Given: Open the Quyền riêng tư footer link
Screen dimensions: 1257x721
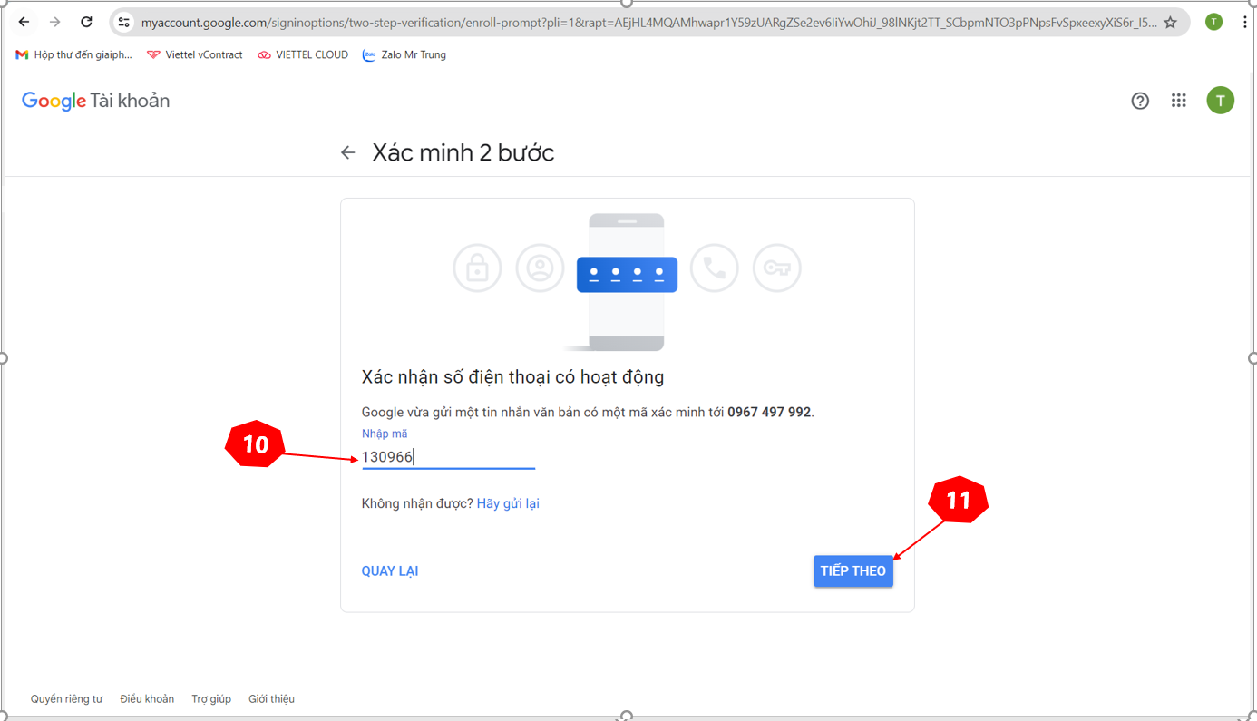Looking at the screenshot, I should coord(66,699).
